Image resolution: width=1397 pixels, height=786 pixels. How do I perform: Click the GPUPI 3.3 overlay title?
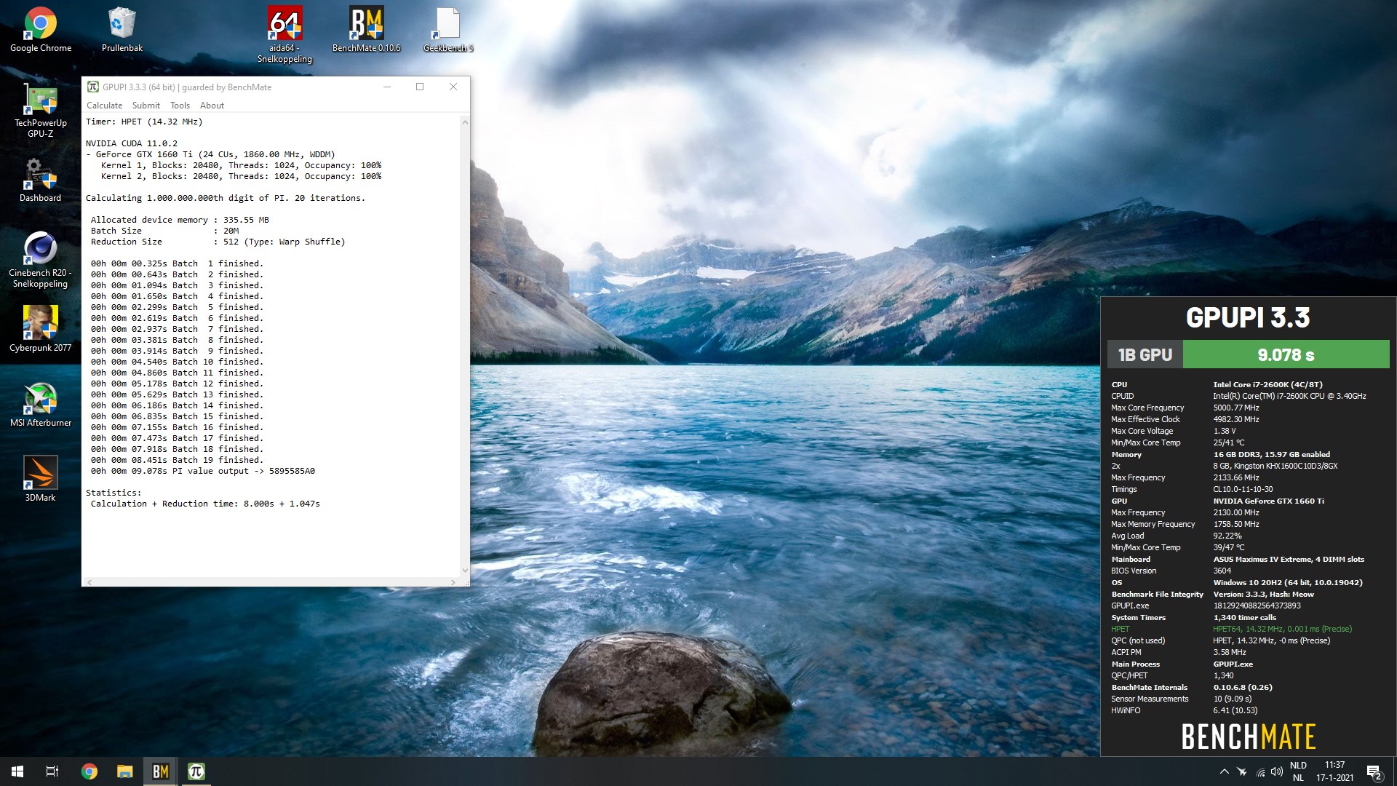pyautogui.click(x=1248, y=317)
